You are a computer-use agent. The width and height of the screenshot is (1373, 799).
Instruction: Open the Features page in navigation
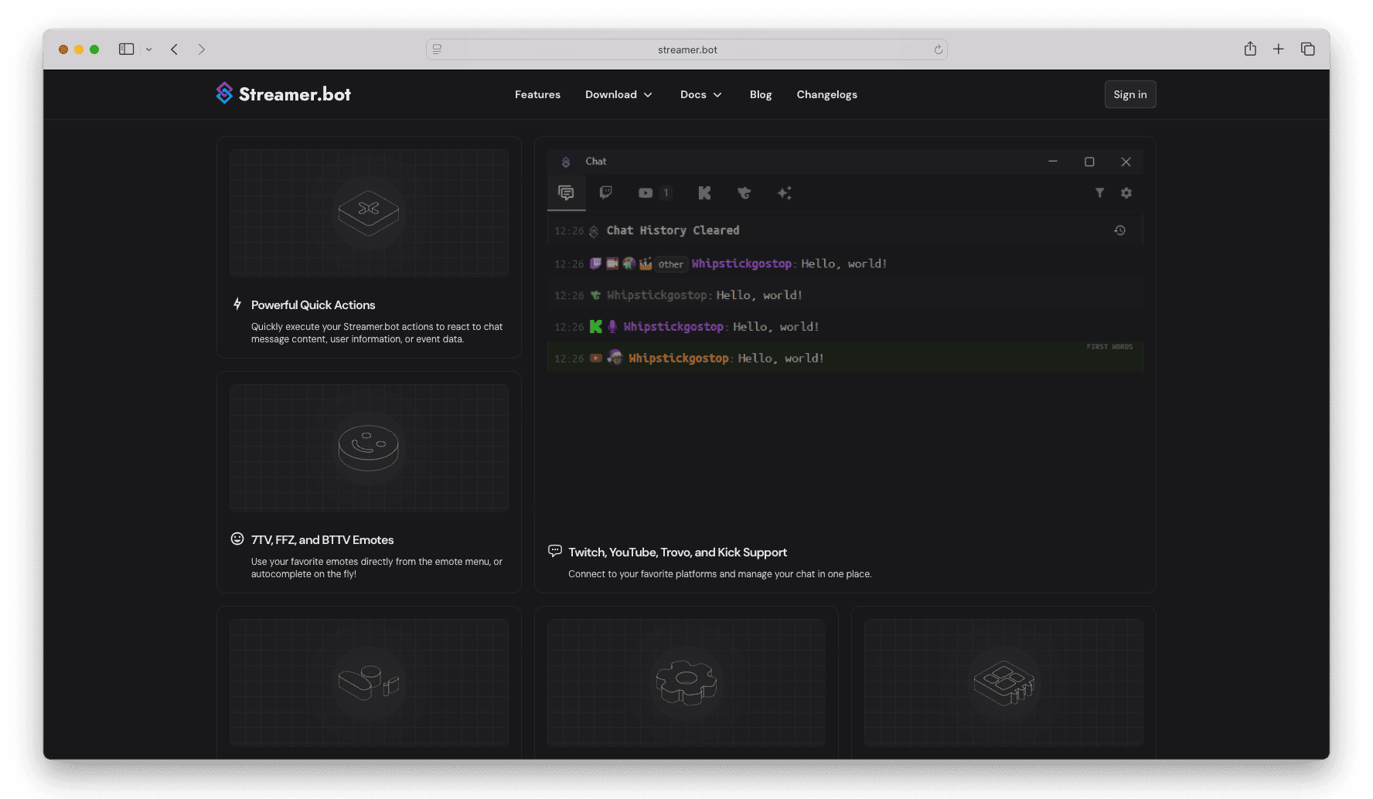[537, 94]
